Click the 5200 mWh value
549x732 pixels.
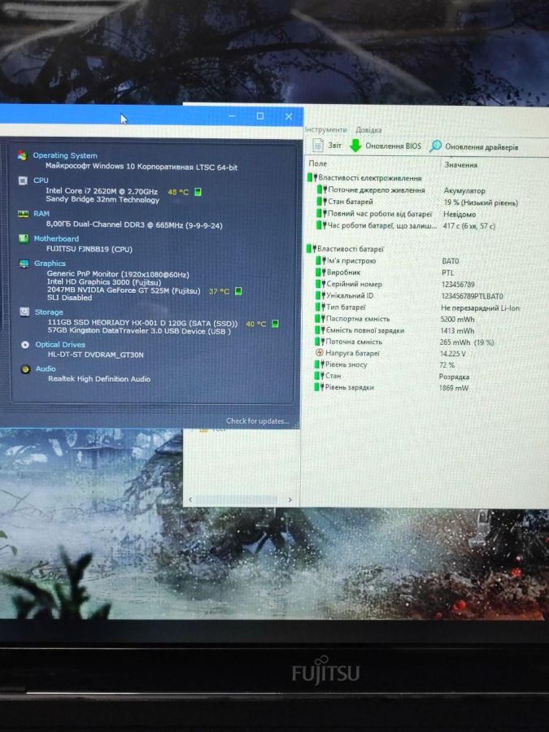coord(457,320)
